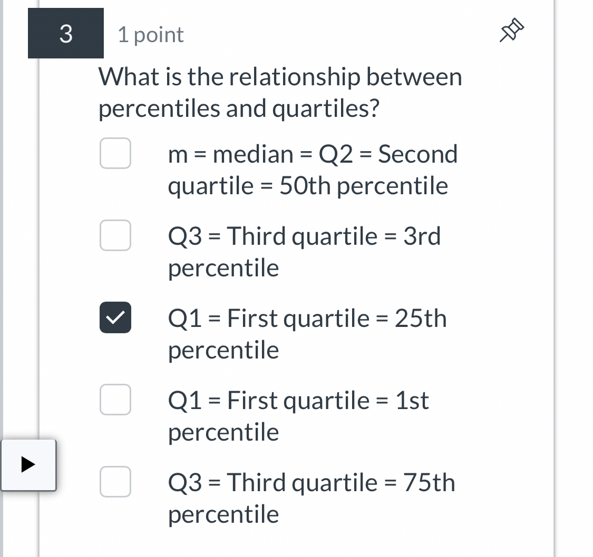The height and width of the screenshot is (557, 593).
Task: Select the pushpin icon in the top right corner
Action: pos(510,31)
